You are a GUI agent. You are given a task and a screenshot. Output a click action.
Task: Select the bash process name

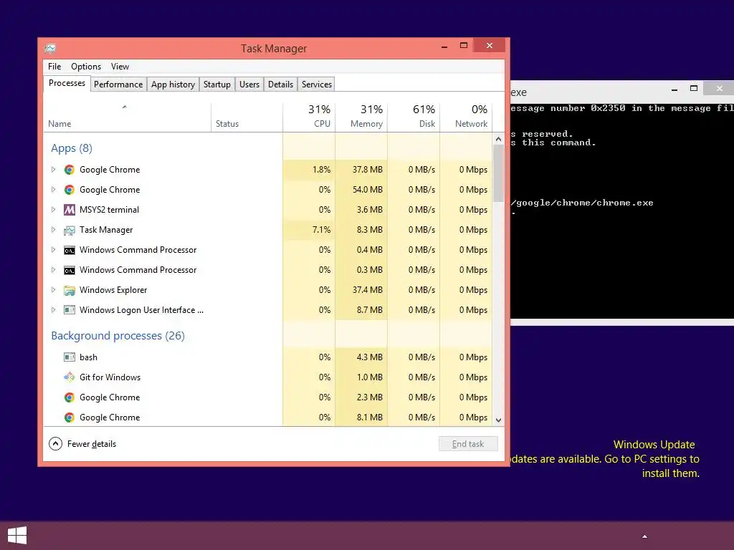click(x=88, y=357)
